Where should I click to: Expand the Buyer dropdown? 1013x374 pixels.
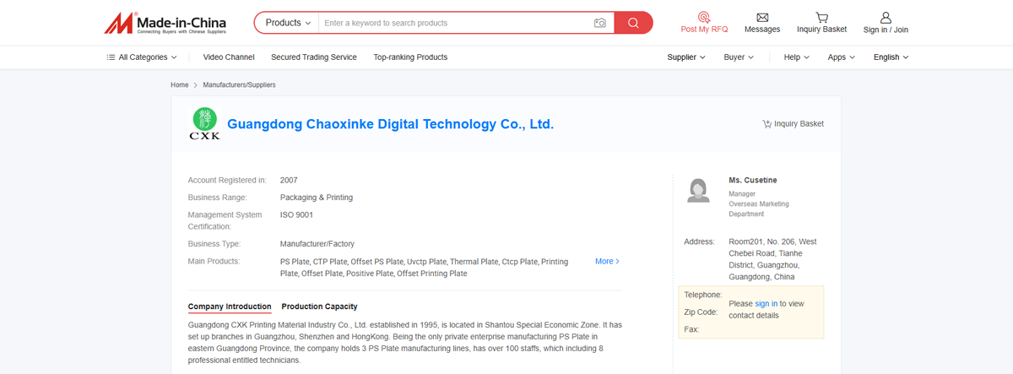pos(739,57)
